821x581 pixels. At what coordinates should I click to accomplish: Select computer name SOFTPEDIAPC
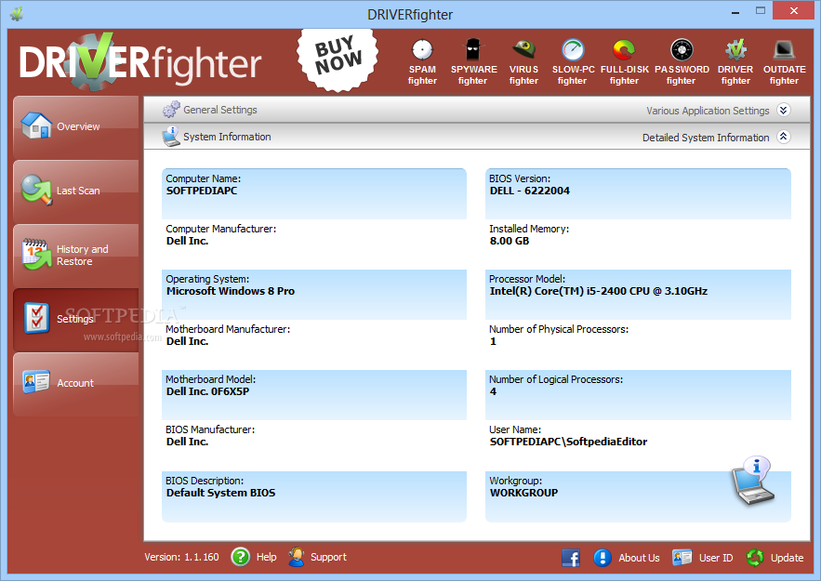202,191
